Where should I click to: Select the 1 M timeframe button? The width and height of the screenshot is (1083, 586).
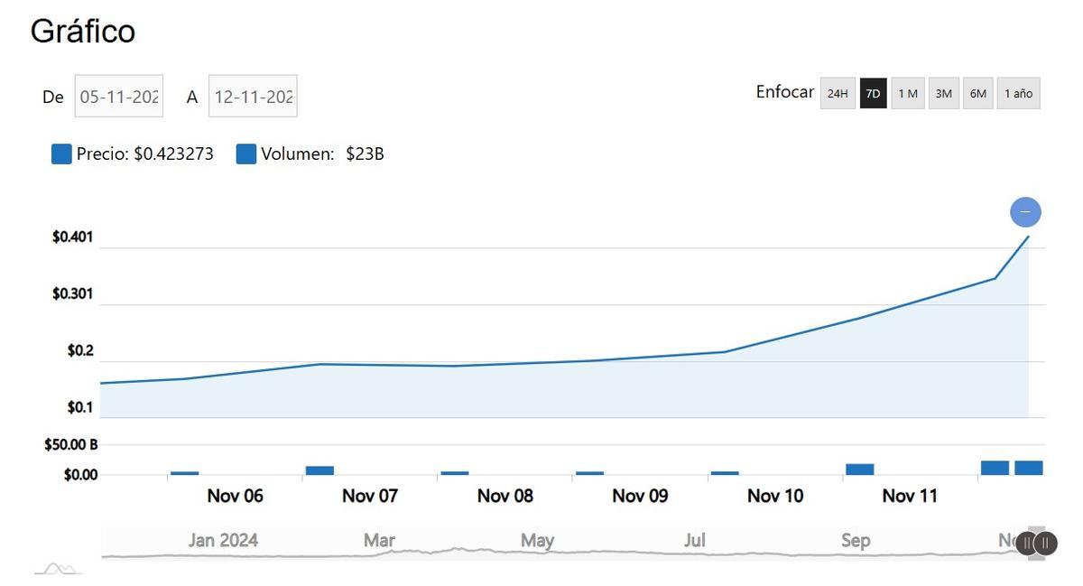pyautogui.click(x=907, y=93)
